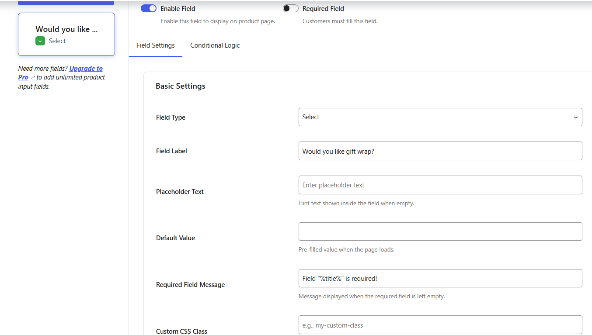Click the Required Field Message input
Image resolution: width=592 pixels, height=335 pixels.
[x=440, y=278]
